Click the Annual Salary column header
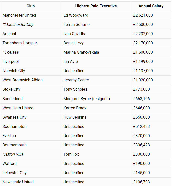The height and width of the screenshot is (186, 172). tap(151, 6)
